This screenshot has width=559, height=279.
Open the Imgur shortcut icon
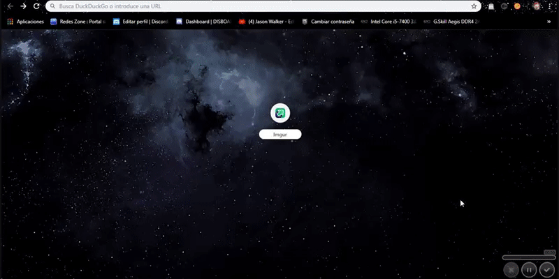pyautogui.click(x=279, y=114)
